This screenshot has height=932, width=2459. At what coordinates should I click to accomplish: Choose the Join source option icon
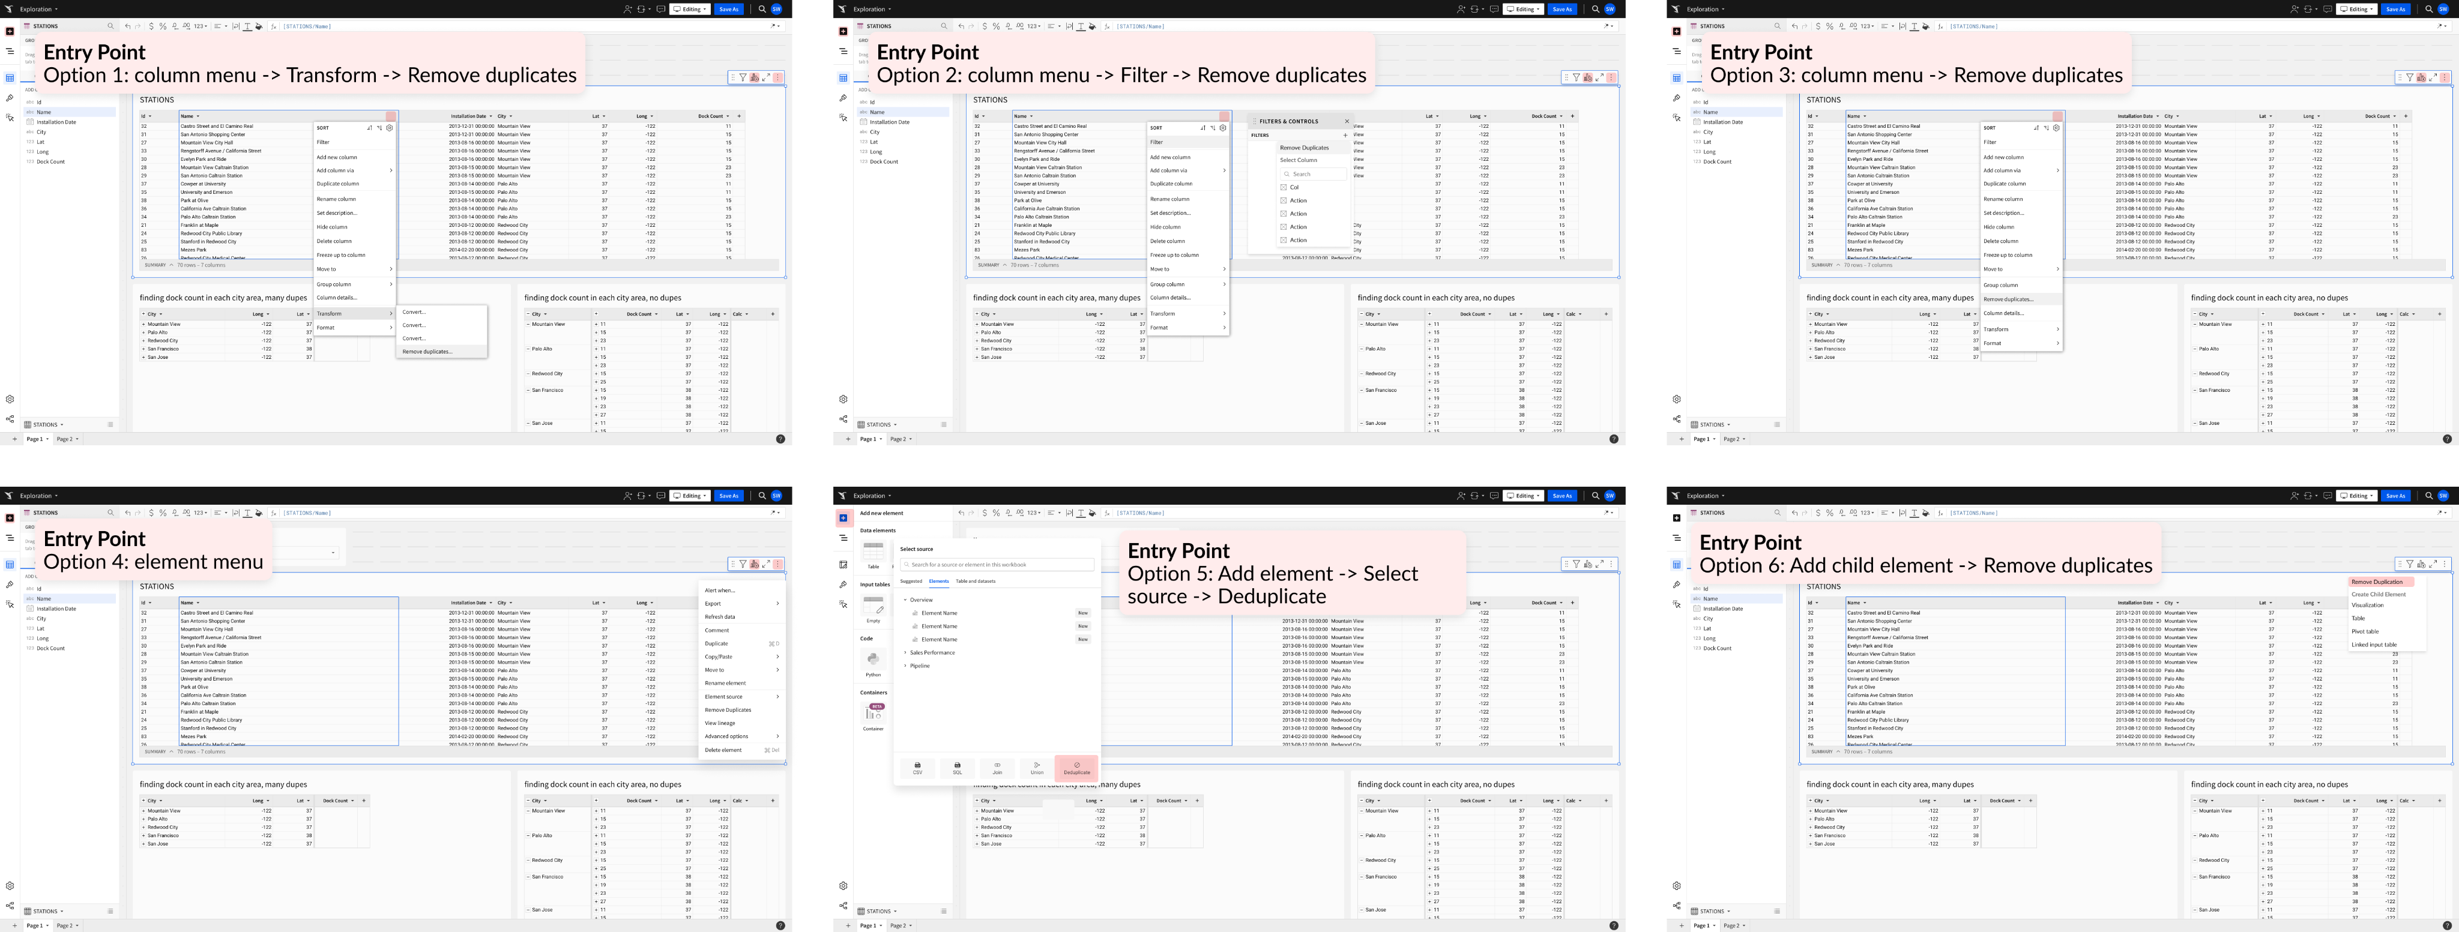(x=997, y=765)
